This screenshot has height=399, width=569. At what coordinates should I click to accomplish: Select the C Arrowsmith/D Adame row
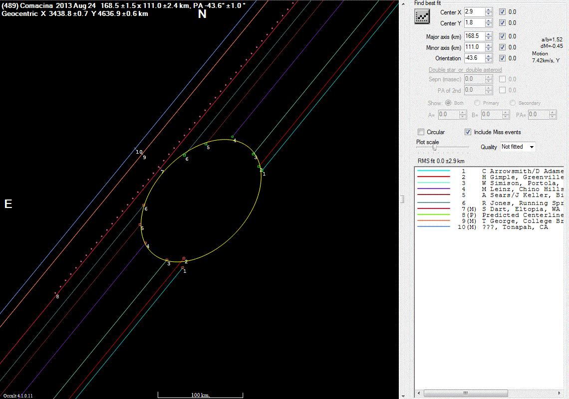(490, 171)
